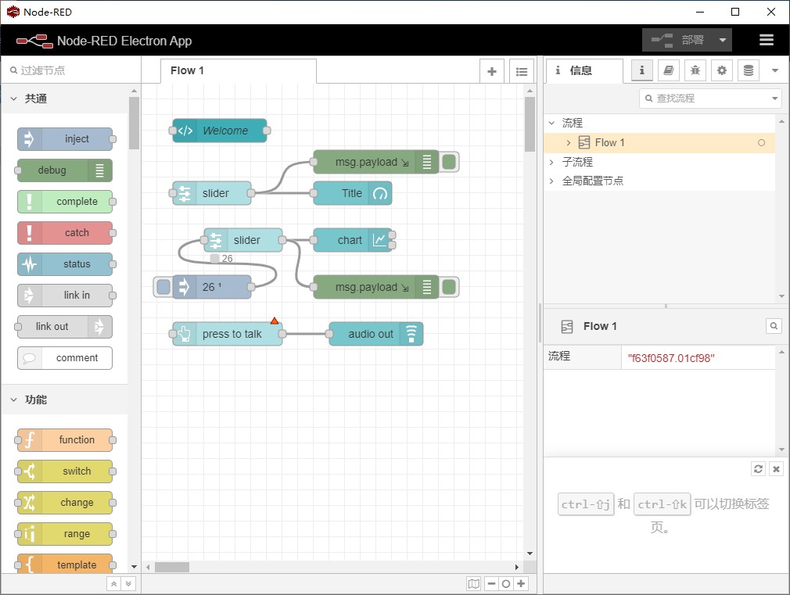This screenshot has width=790, height=595.
Task: Open the debug messages sidebar tab
Action: 695,70
